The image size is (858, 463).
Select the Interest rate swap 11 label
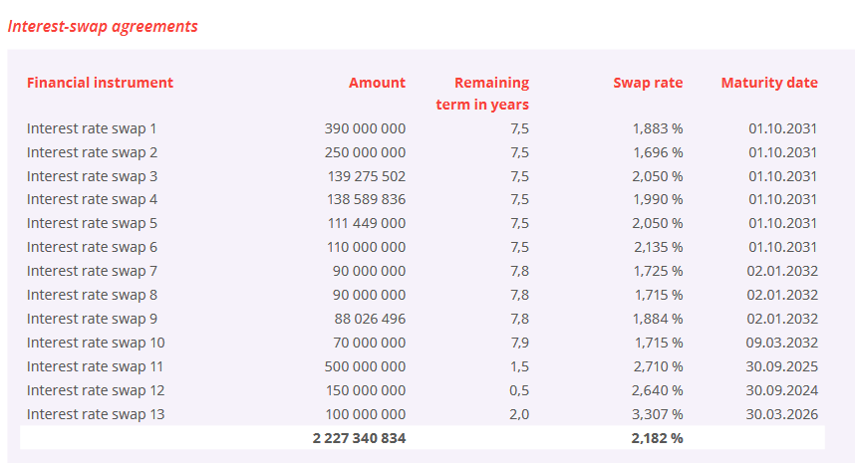[96, 366]
